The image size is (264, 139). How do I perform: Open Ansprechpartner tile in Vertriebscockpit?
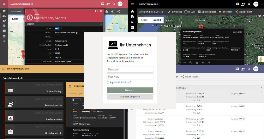(34, 102)
